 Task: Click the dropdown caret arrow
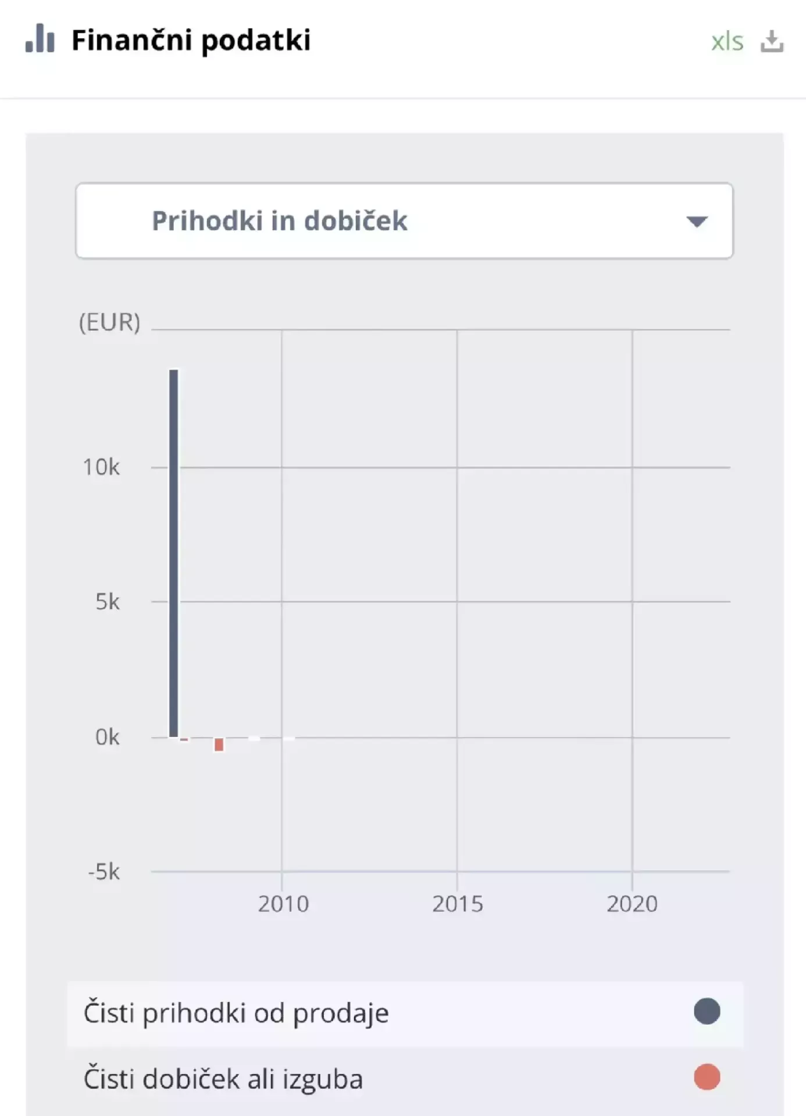(x=696, y=221)
